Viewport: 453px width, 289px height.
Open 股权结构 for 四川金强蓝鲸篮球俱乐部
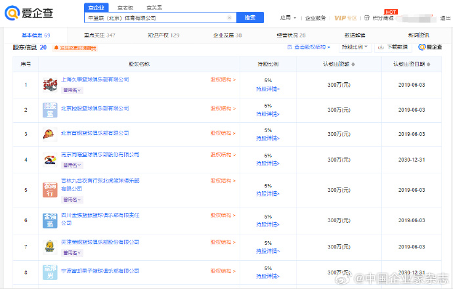[x=223, y=215]
